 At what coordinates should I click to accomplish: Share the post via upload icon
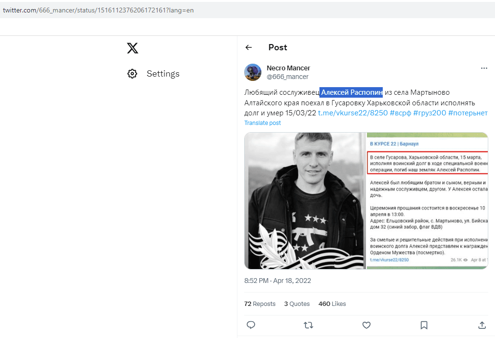tap(482, 325)
